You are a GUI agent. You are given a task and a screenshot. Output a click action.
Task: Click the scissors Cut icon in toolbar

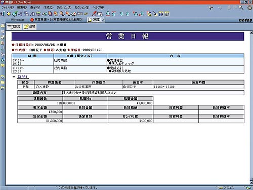tap(21, 14)
